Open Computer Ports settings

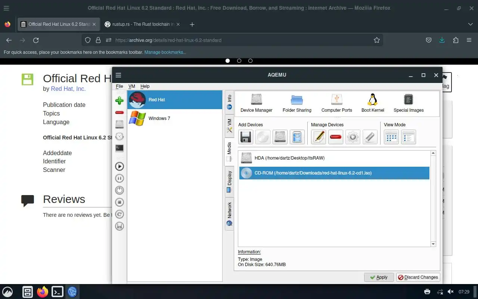337,103
